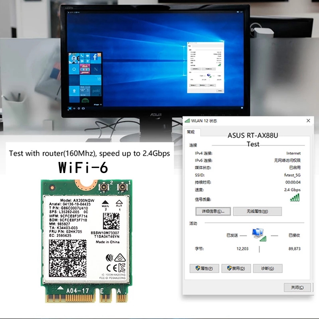The width and height of the screenshot is (319, 319).
Task: Click the green signal quality bars icon
Action: 295,198
